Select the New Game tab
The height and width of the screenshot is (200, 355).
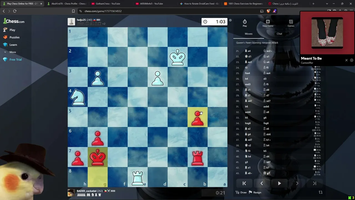tap(268, 23)
